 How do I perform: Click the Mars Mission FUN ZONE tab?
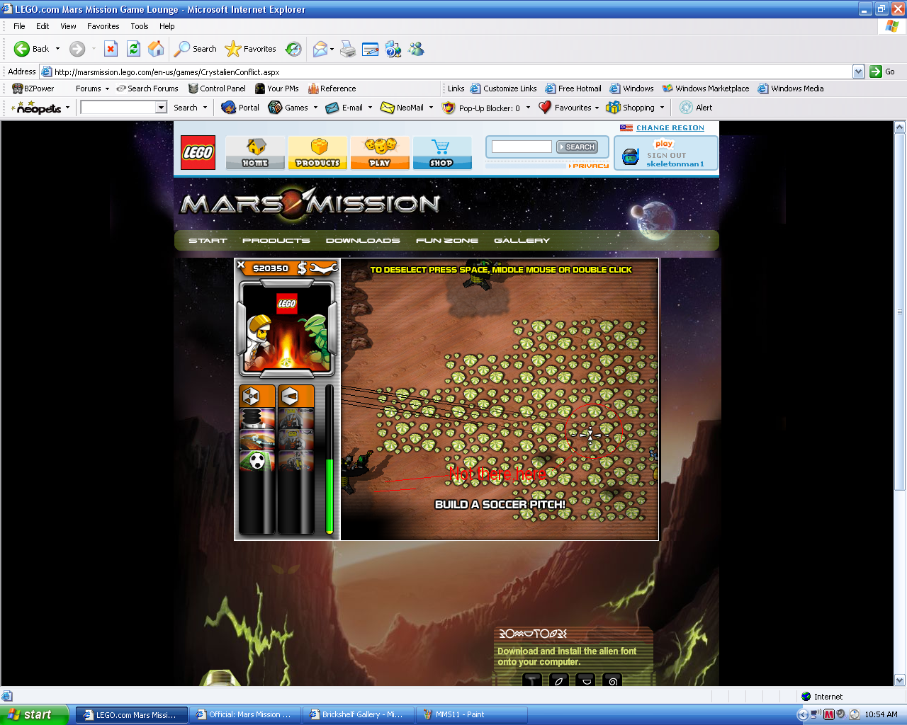pyautogui.click(x=447, y=241)
